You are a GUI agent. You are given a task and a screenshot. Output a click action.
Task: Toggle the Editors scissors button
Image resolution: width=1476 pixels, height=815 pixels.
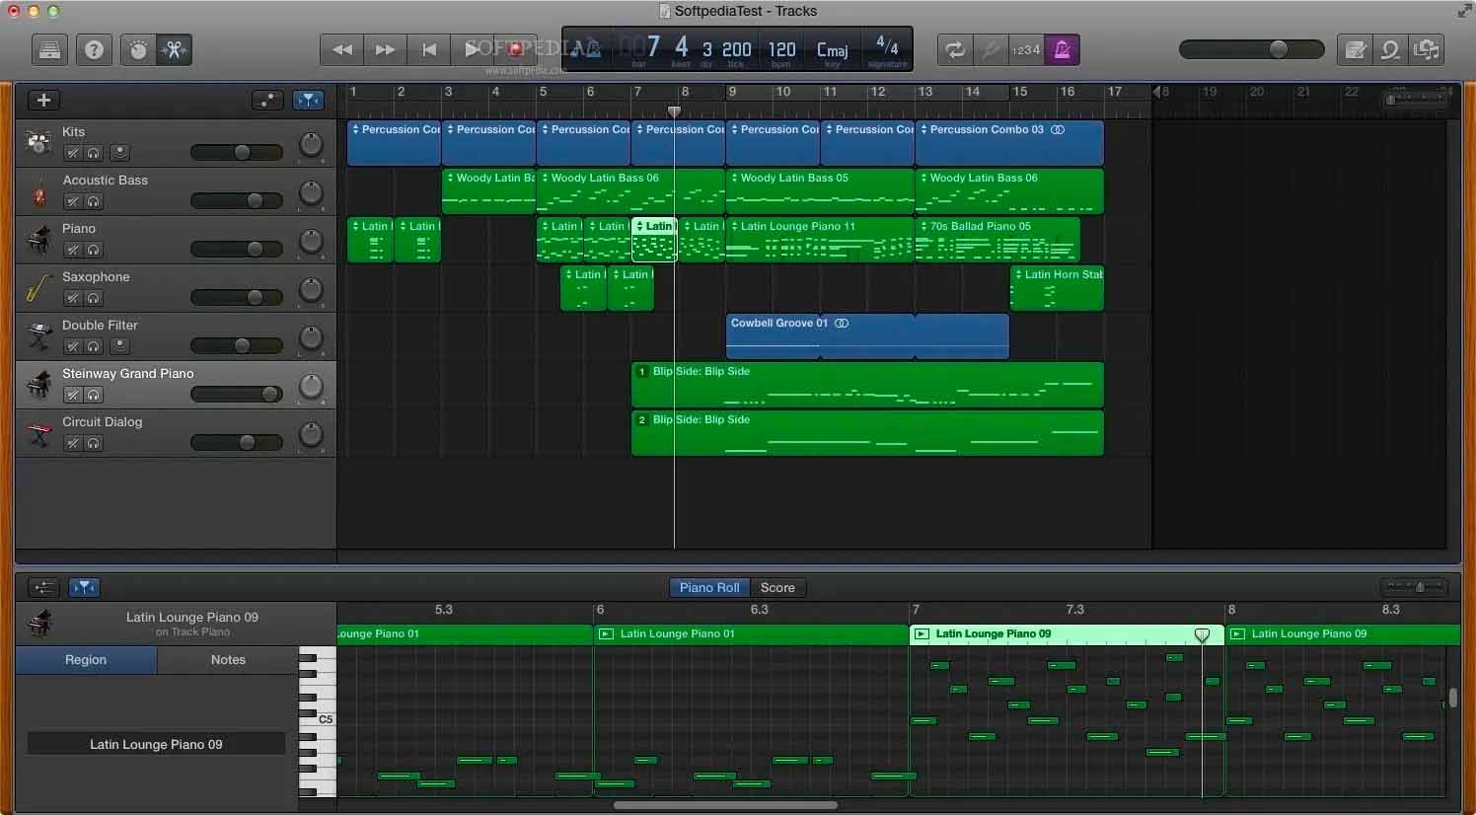pos(175,49)
